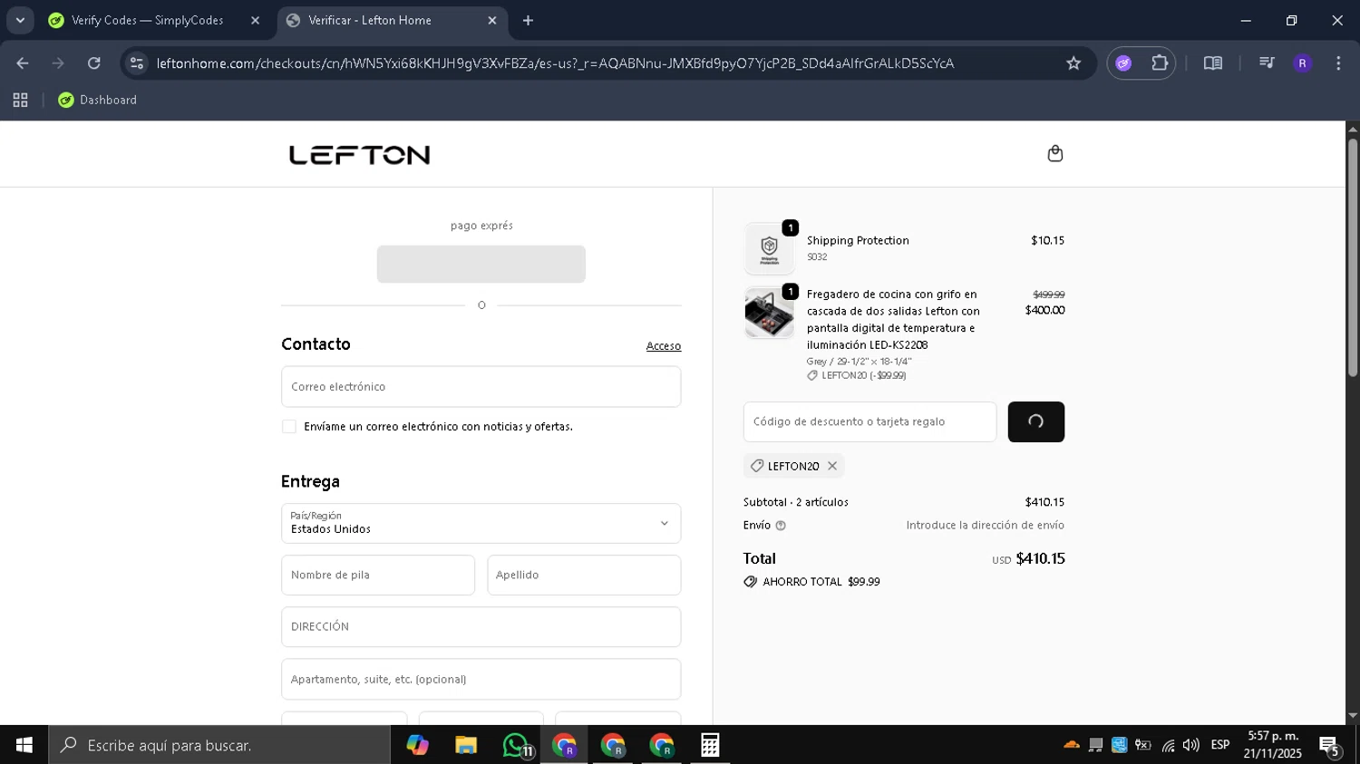1360x764 pixels.
Task: Open the network icon in system tray
Action: [1168, 745]
